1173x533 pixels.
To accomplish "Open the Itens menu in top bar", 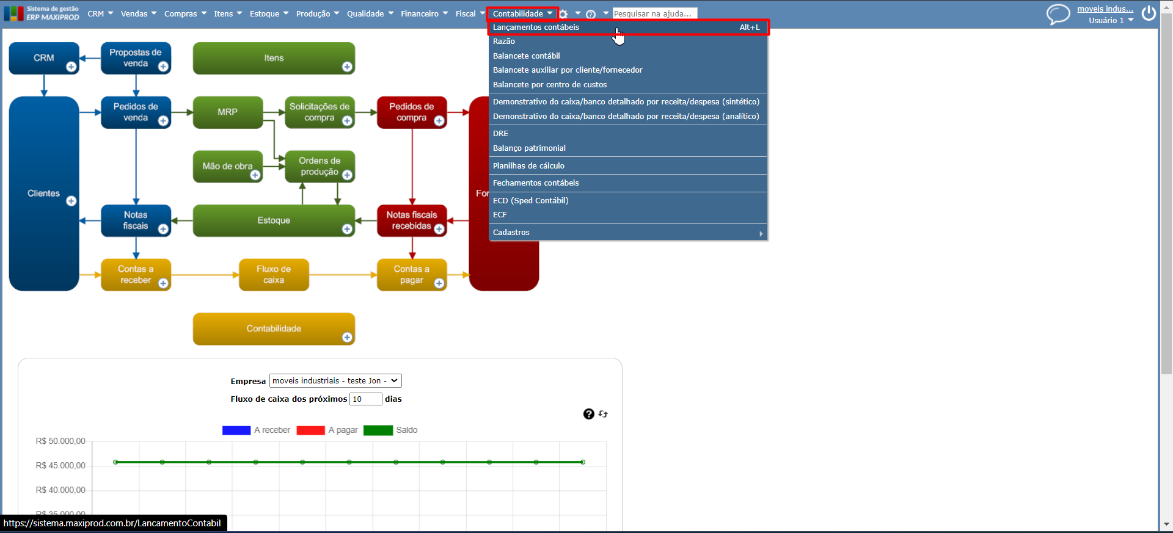I will 228,13.
